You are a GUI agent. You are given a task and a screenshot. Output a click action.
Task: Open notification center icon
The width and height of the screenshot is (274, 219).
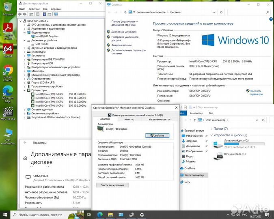267,215
